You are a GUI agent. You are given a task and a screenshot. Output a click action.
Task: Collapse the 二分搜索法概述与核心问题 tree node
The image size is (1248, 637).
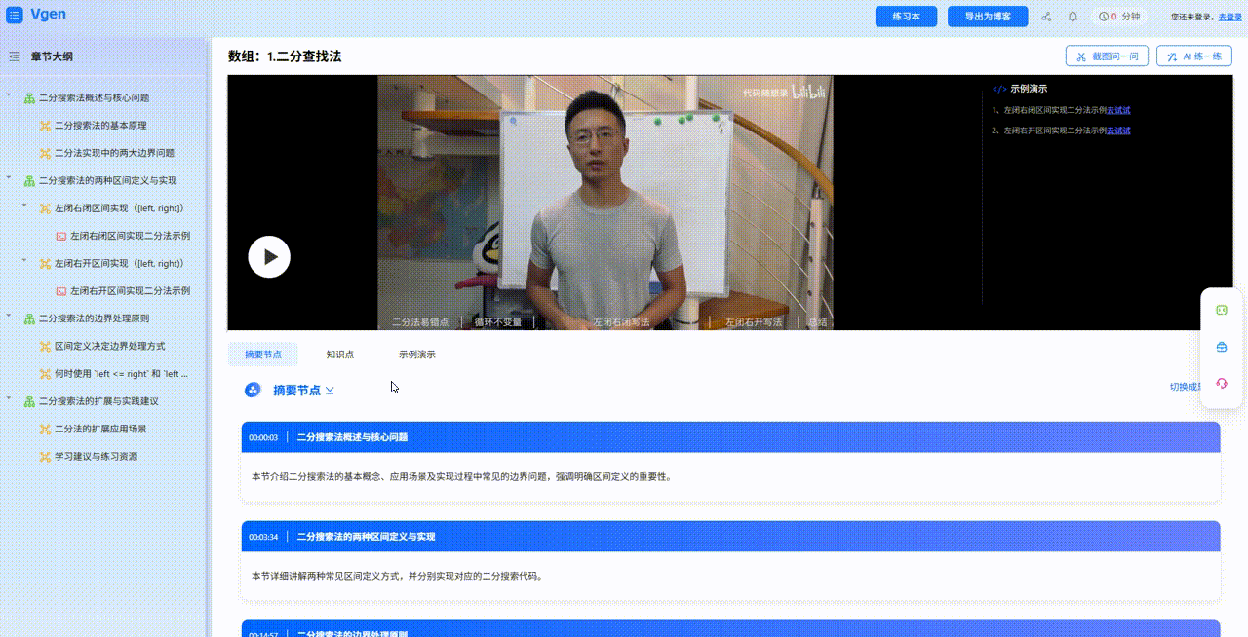pyautogui.click(x=9, y=95)
